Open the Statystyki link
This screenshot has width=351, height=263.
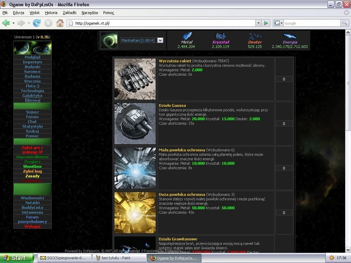33,126
